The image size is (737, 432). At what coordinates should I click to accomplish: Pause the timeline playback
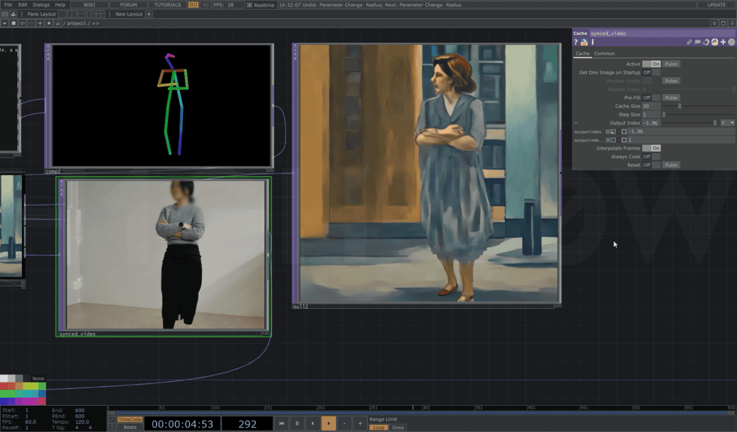(x=297, y=423)
